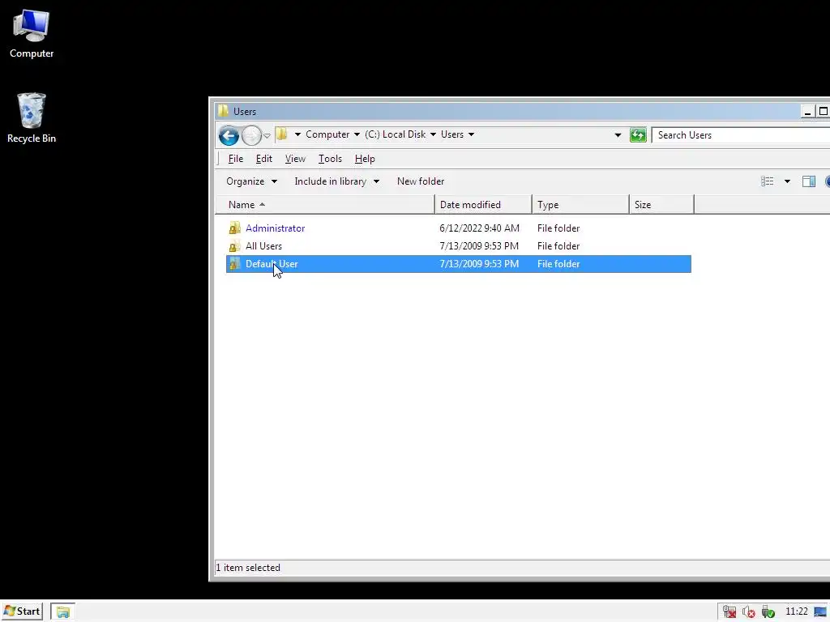Focus the Search Users box
Image resolution: width=830 pixels, height=622 pixels.
741,135
